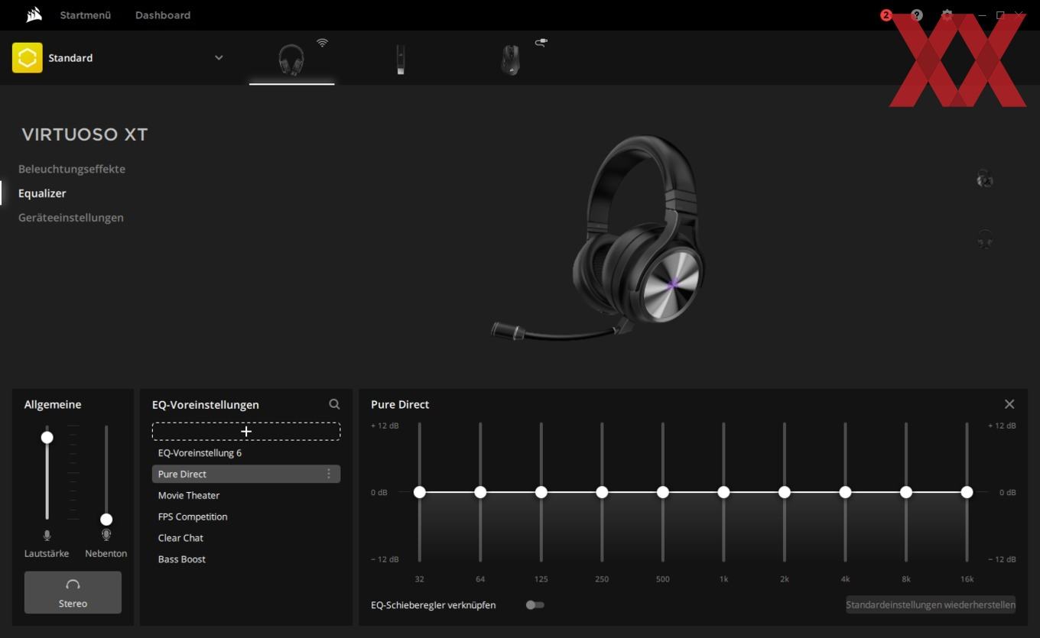The width and height of the screenshot is (1040, 638).
Task: Click the 500 Hz EQ slider handle
Action: coord(663,492)
